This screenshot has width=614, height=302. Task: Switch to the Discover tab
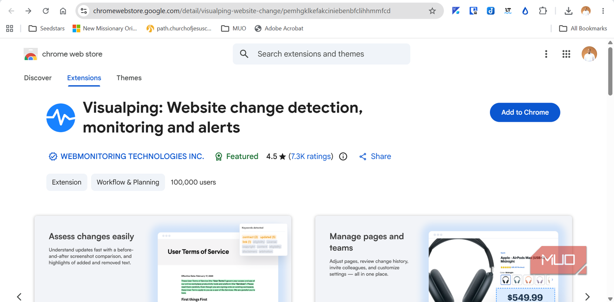[38, 78]
